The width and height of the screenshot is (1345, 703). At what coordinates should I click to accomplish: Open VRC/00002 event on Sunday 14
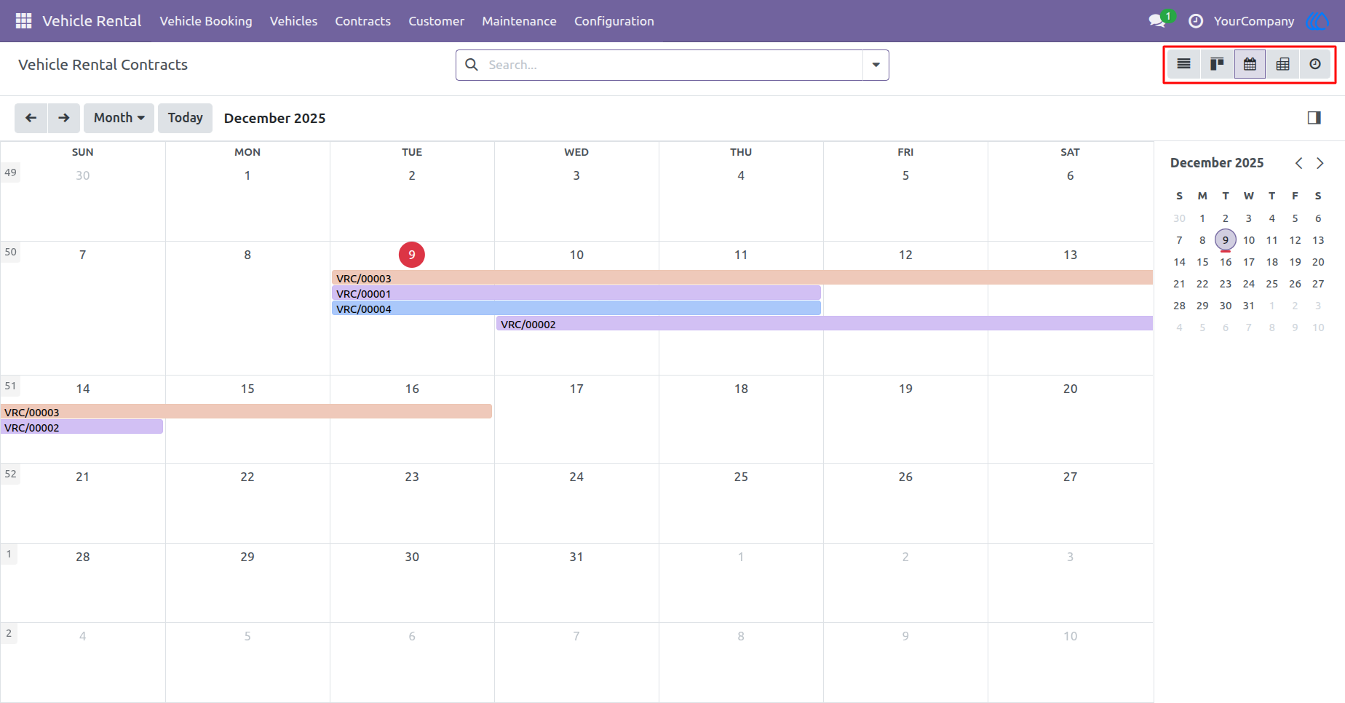click(x=82, y=427)
